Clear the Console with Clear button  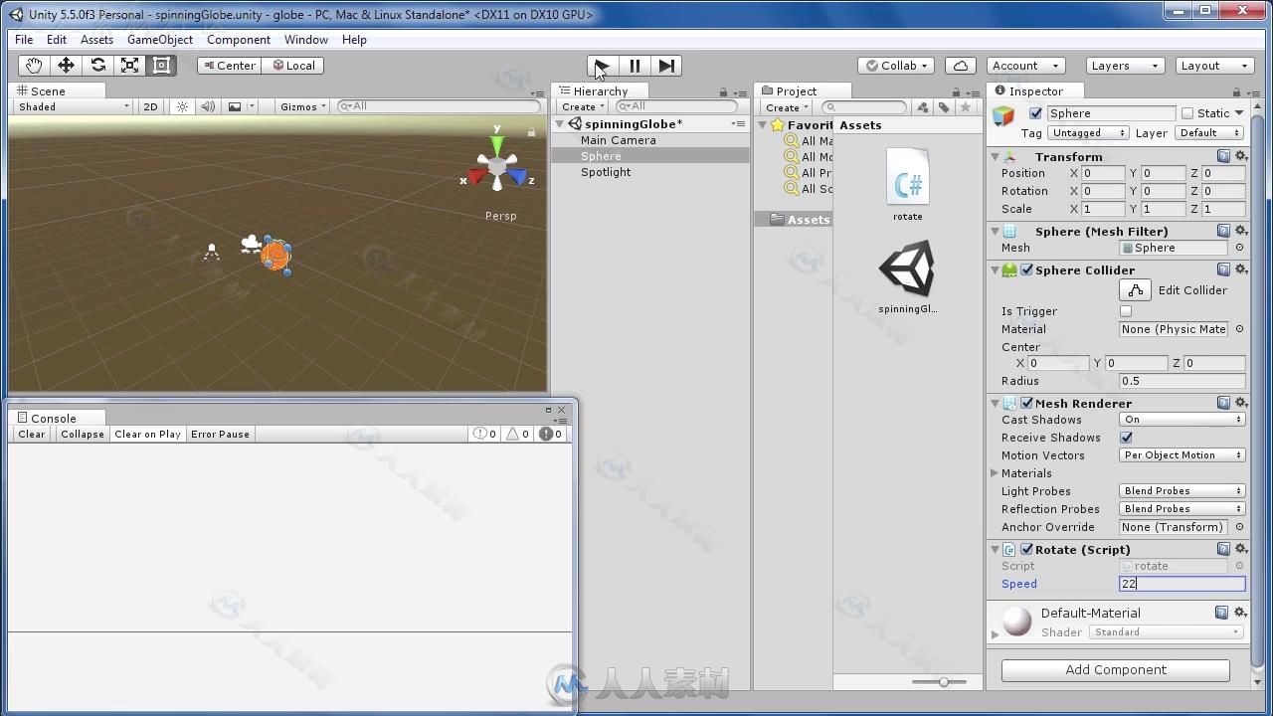pyautogui.click(x=32, y=434)
